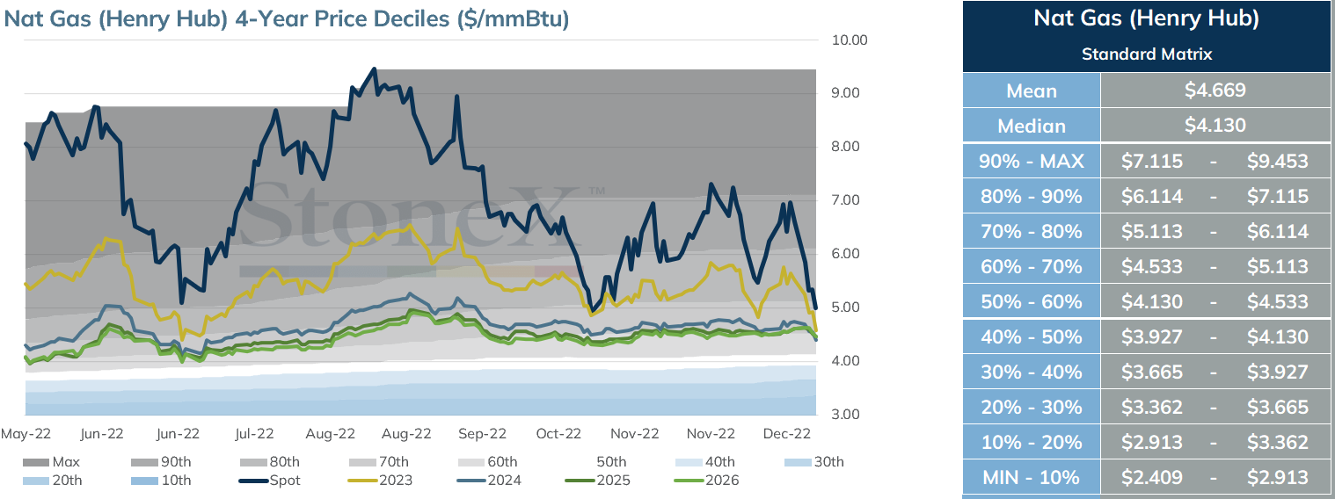
Task: Click the 10th decile legend item
Action: pos(163,481)
